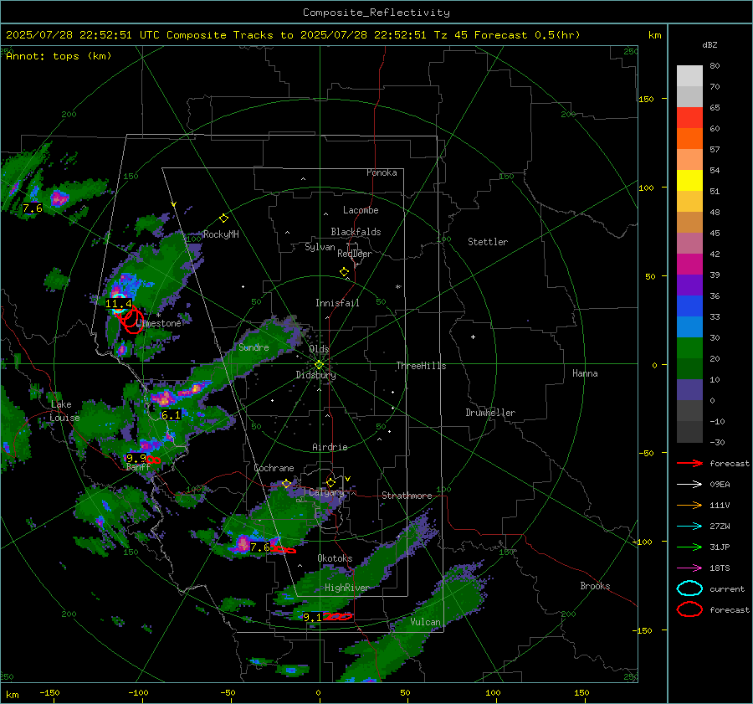Click the yellow diamond marker near RedDeer
The width and height of the screenshot is (753, 704).
(344, 272)
